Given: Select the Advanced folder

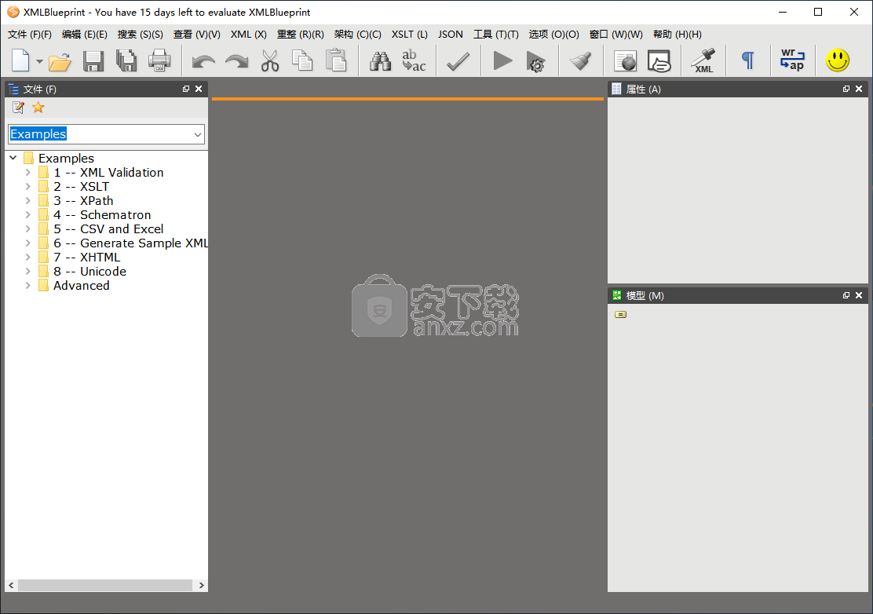Looking at the screenshot, I should 82,286.
